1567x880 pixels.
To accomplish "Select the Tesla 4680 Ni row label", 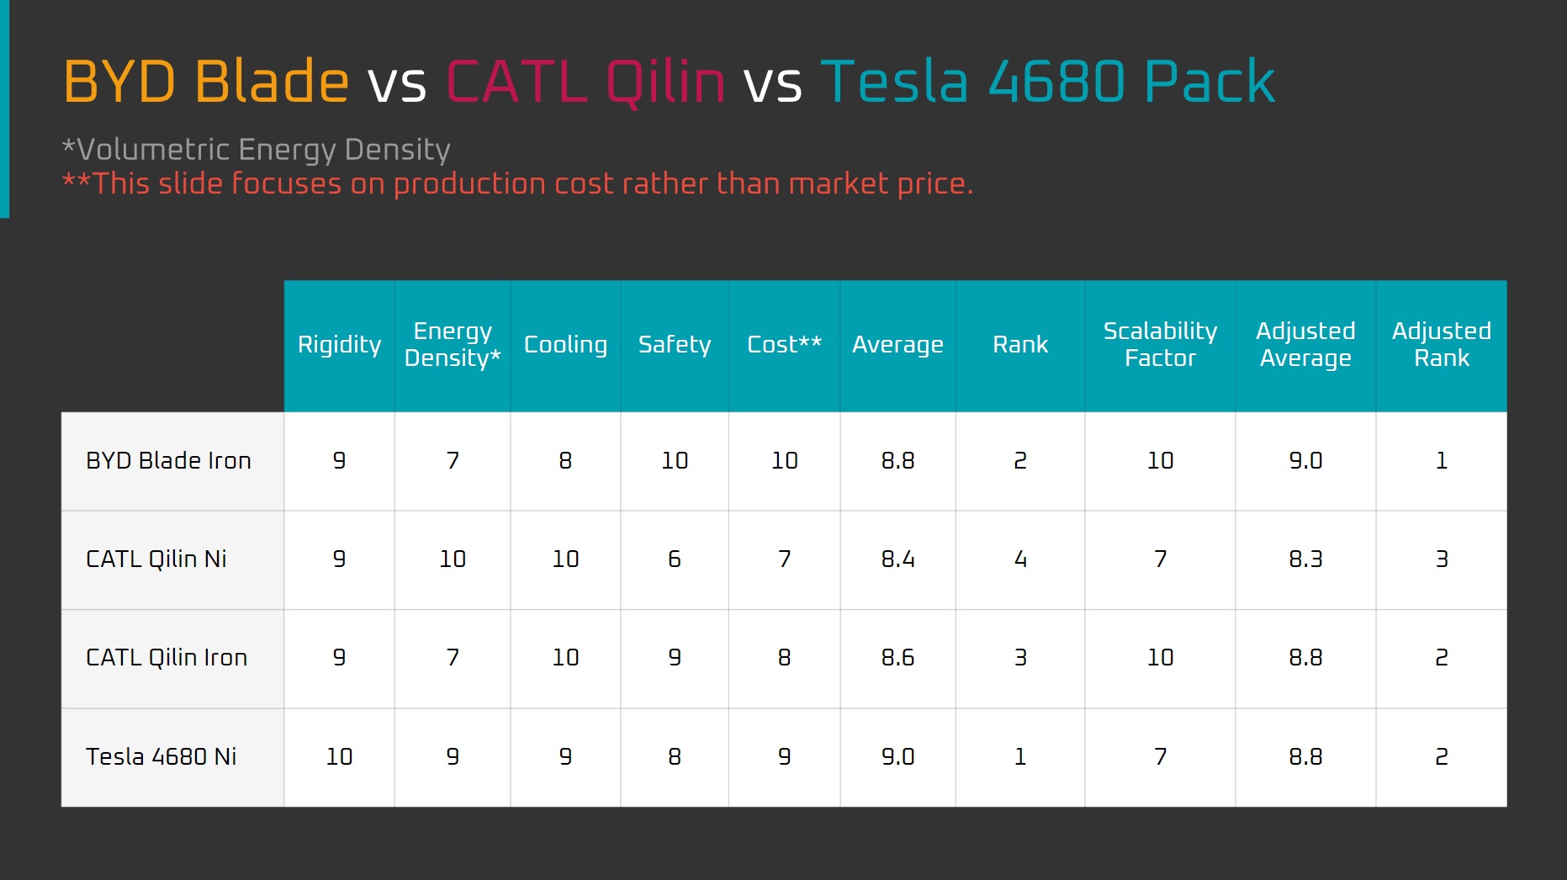I will (x=172, y=757).
